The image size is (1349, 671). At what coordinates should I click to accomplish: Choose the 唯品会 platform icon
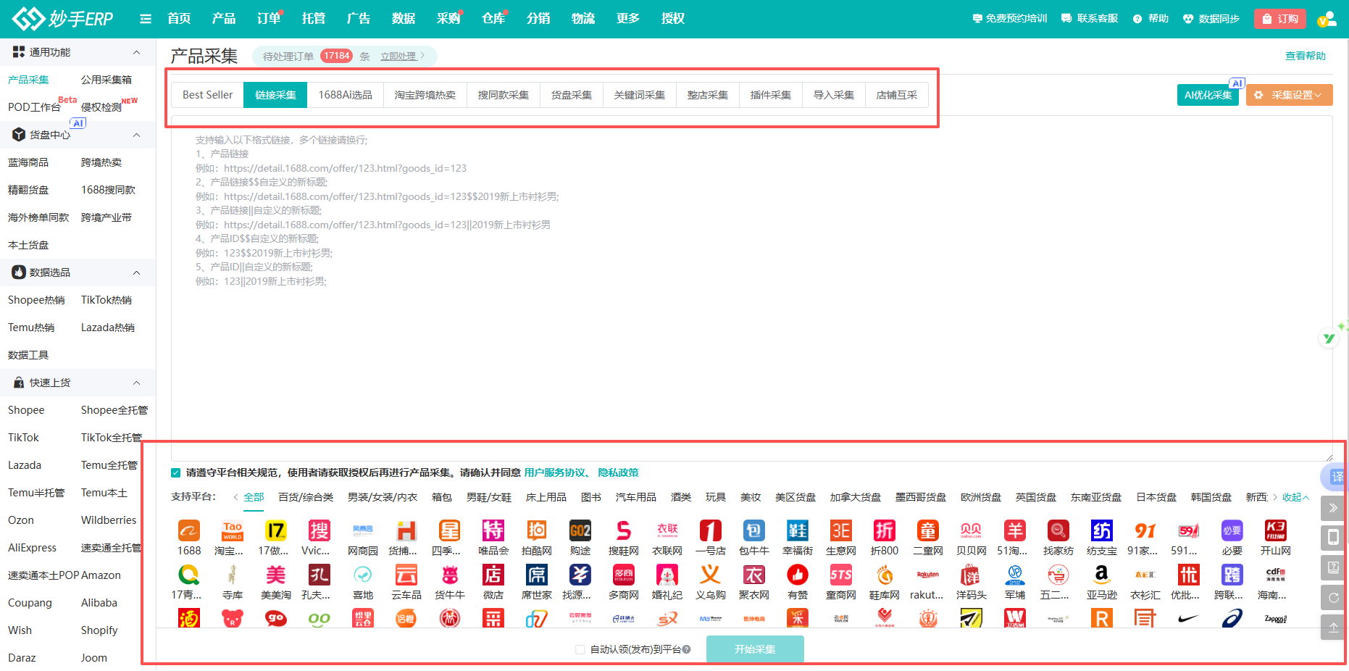tap(493, 531)
